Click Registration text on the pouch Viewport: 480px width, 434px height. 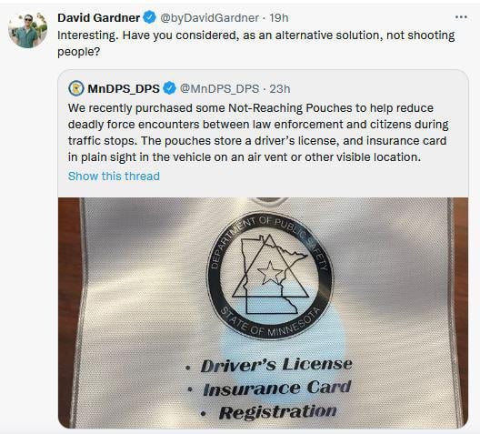(x=277, y=412)
